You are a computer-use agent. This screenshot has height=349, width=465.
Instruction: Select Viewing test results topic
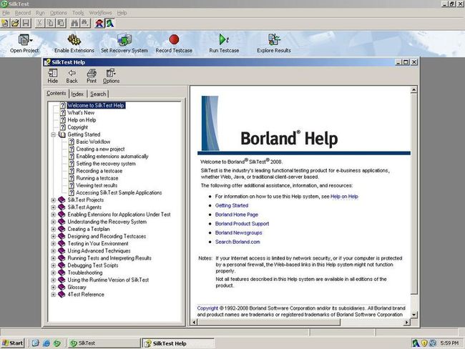pyautogui.click(x=97, y=186)
